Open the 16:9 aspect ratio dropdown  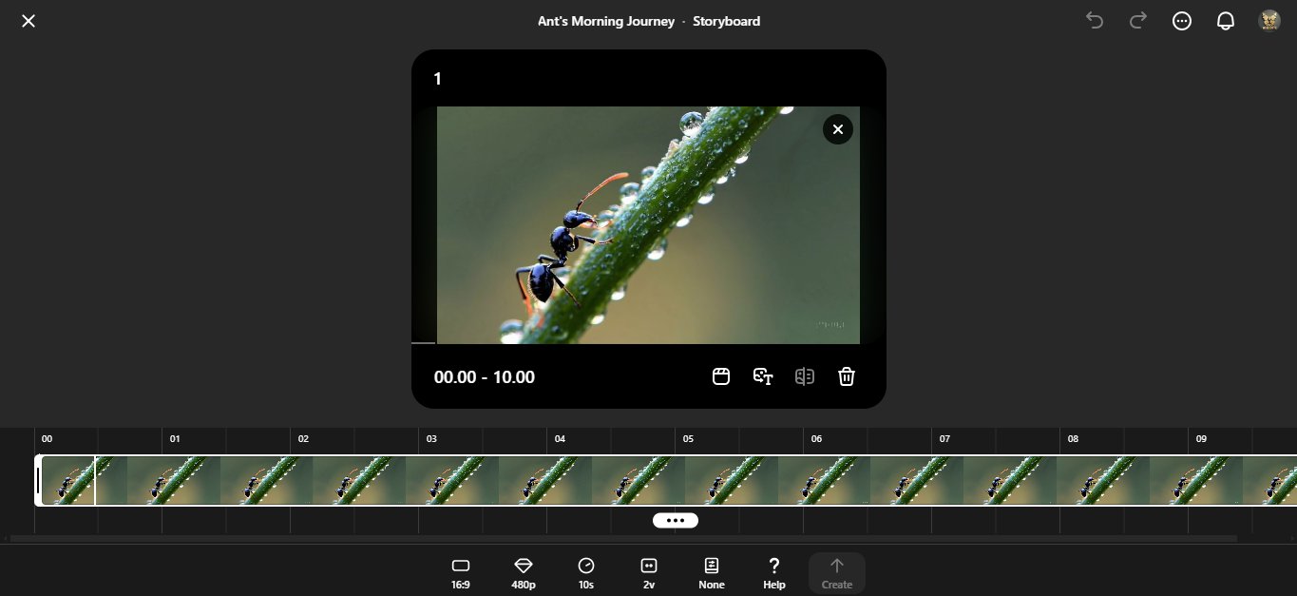(461, 573)
